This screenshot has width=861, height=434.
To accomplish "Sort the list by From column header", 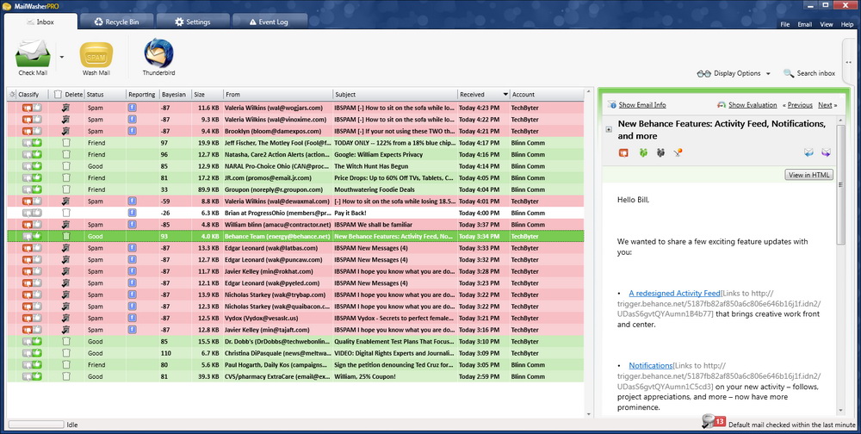I will pos(278,95).
